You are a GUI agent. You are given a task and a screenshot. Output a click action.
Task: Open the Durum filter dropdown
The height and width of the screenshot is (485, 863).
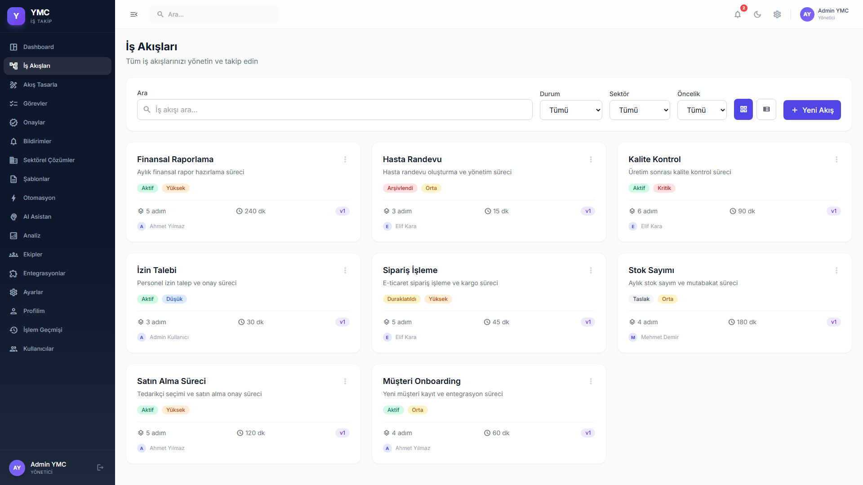tap(571, 110)
